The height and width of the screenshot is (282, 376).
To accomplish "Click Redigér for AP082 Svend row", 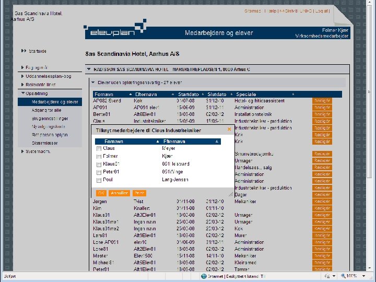I will (x=322, y=101).
